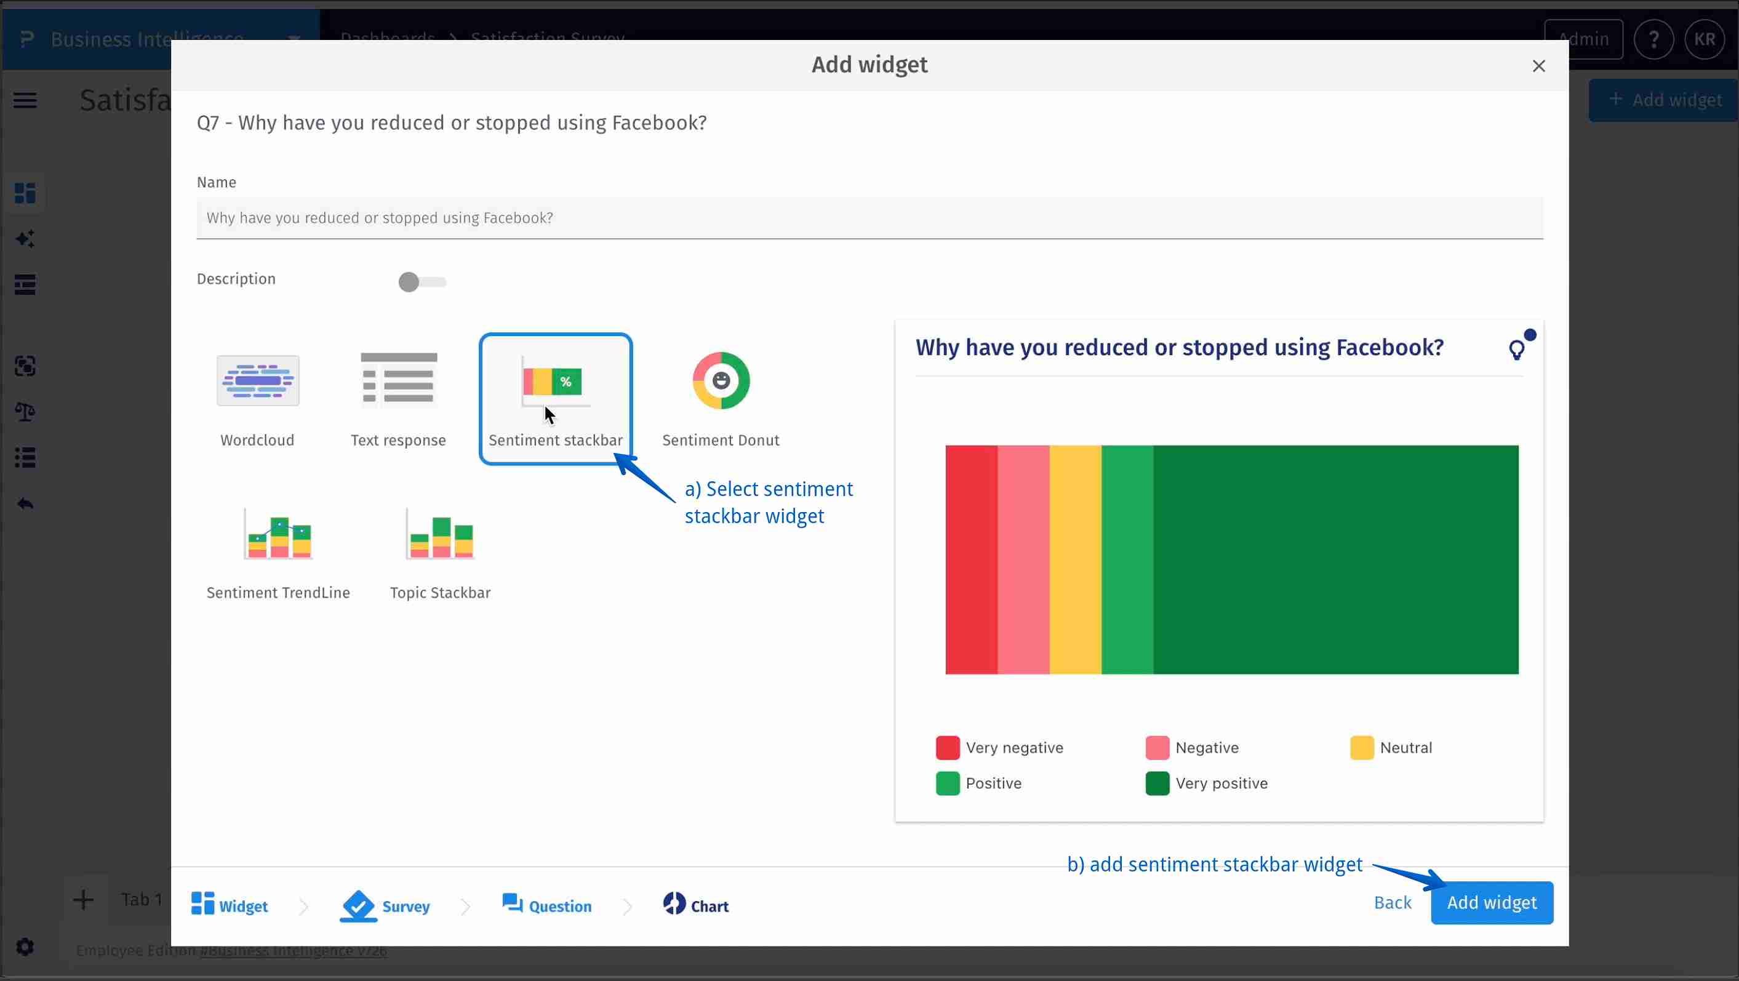Click the dashboard icon in the left sidebar
The image size is (1739, 981).
[25, 193]
